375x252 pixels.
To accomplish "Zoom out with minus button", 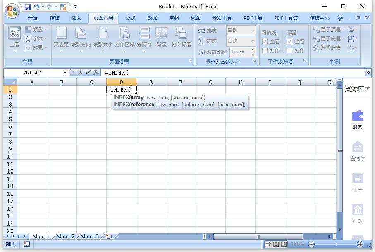I will (x=311, y=244).
